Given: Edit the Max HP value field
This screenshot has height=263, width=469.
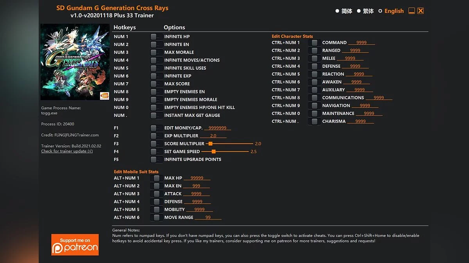Looking at the screenshot, I should tap(197, 178).
